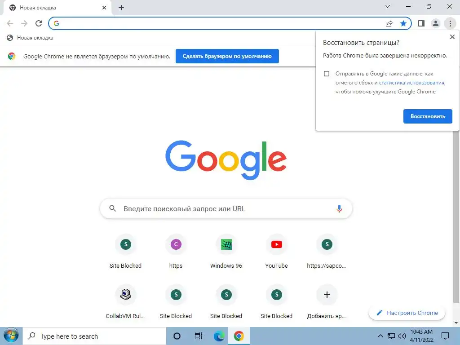Open the share page icon in address bar
The image size is (460, 345).
click(389, 23)
